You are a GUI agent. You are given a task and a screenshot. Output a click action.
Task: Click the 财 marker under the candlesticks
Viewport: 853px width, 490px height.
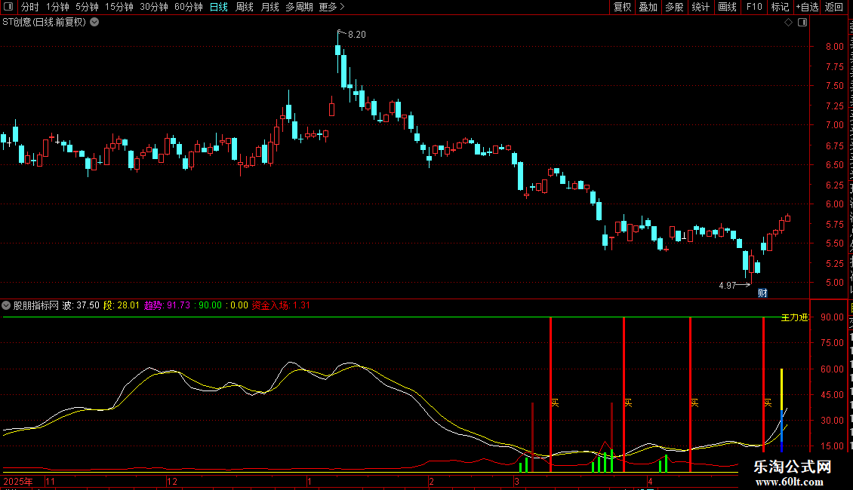[x=762, y=292]
